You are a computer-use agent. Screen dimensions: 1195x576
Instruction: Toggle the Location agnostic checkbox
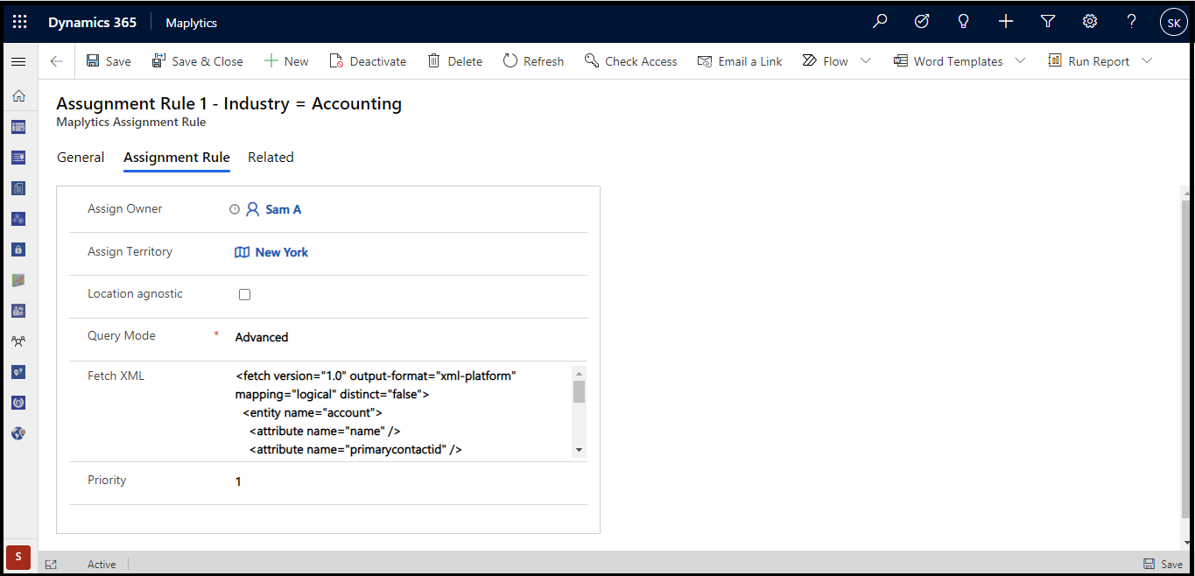pos(244,295)
